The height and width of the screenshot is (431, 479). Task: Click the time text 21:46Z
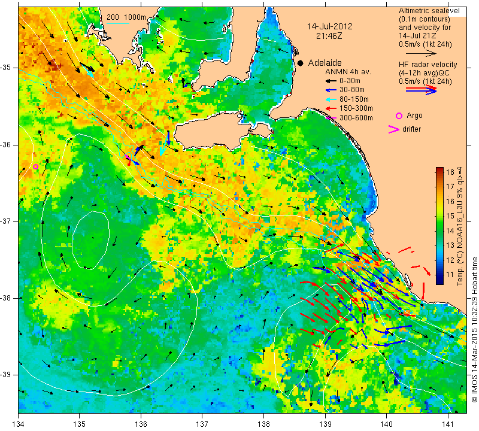pos(329,36)
